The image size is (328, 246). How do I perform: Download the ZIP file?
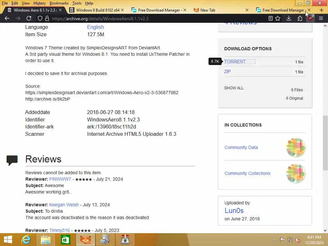[x=227, y=71]
